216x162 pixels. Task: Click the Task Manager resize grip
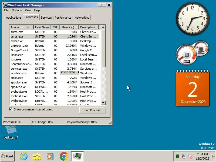pos(110,123)
